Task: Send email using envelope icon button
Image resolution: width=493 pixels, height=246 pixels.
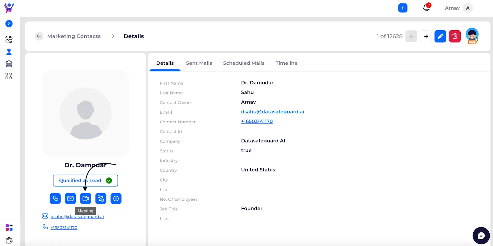Action: click(x=70, y=199)
